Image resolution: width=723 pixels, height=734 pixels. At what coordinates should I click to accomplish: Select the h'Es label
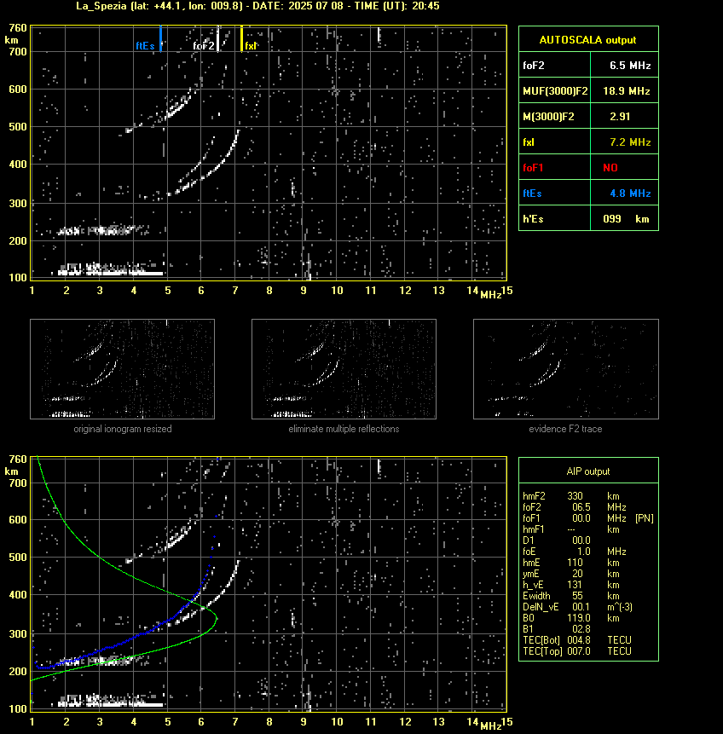(x=533, y=219)
